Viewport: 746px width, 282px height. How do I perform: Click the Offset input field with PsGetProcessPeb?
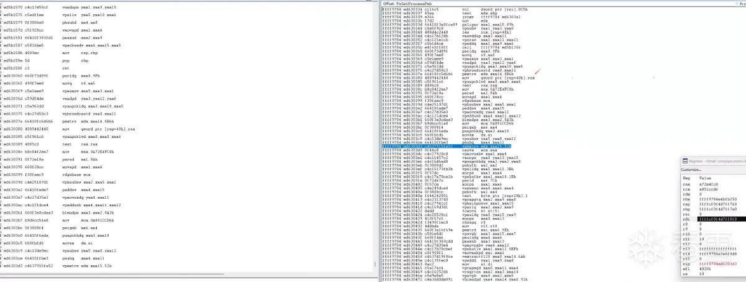click(571, 3)
